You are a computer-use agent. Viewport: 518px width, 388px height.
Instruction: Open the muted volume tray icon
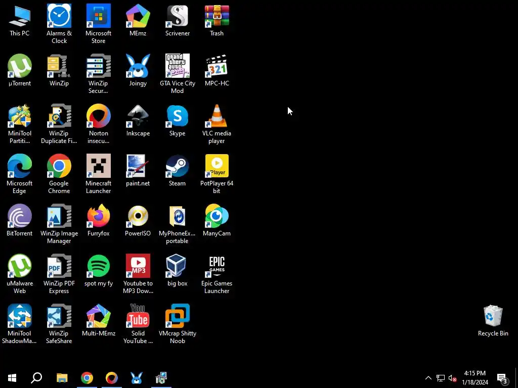click(452, 378)
